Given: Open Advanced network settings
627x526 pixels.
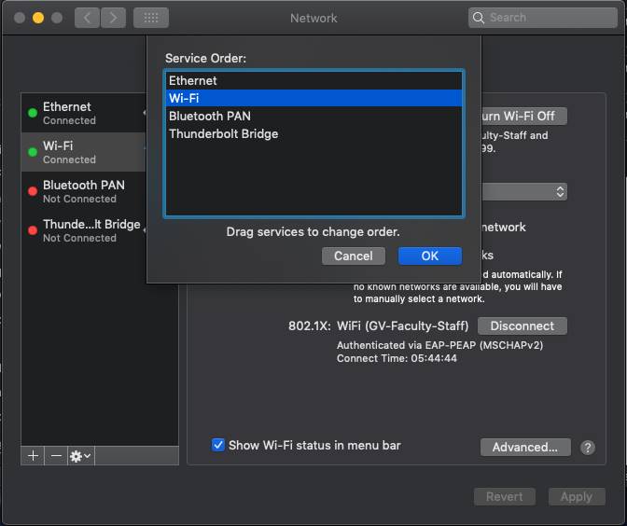Looking at the screenshot, I should pyautogui.click(x=524, y=448).
